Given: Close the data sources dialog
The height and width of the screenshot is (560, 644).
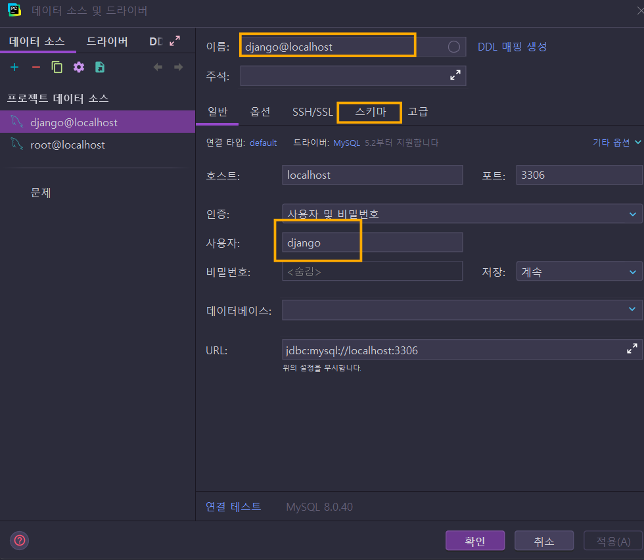Looking at the screenshot, I should click(640, 11).
